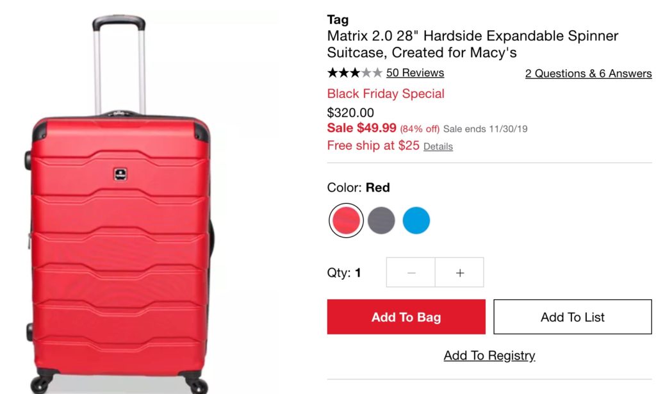Click the red suitcase product image
Image resolution: width=656 pixels, height=394 pixels.
pos(119,204)
